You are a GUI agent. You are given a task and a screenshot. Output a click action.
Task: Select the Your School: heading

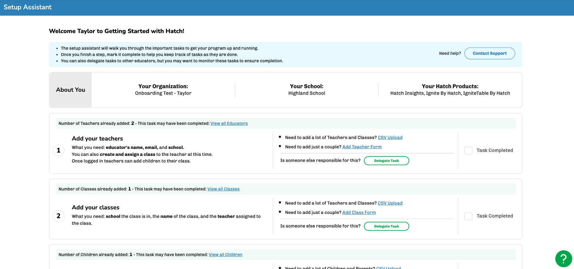click(307, 86)
